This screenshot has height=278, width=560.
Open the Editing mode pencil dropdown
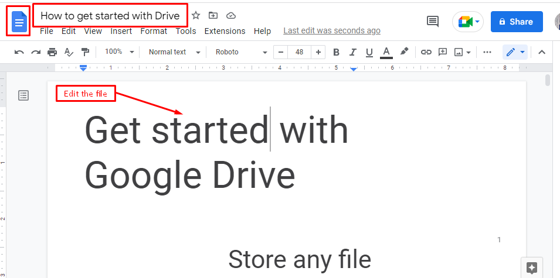(x=515, y=52)
